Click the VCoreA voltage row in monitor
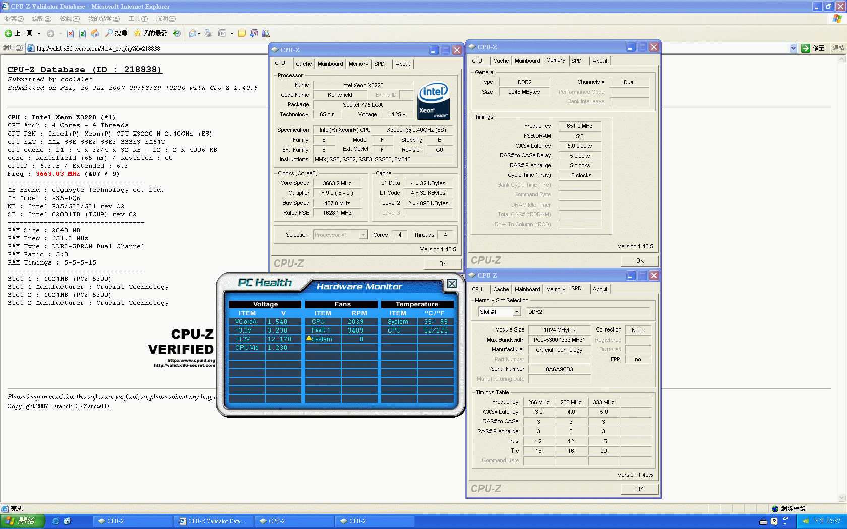Screen dimensions: 847x529 (265, 321)
